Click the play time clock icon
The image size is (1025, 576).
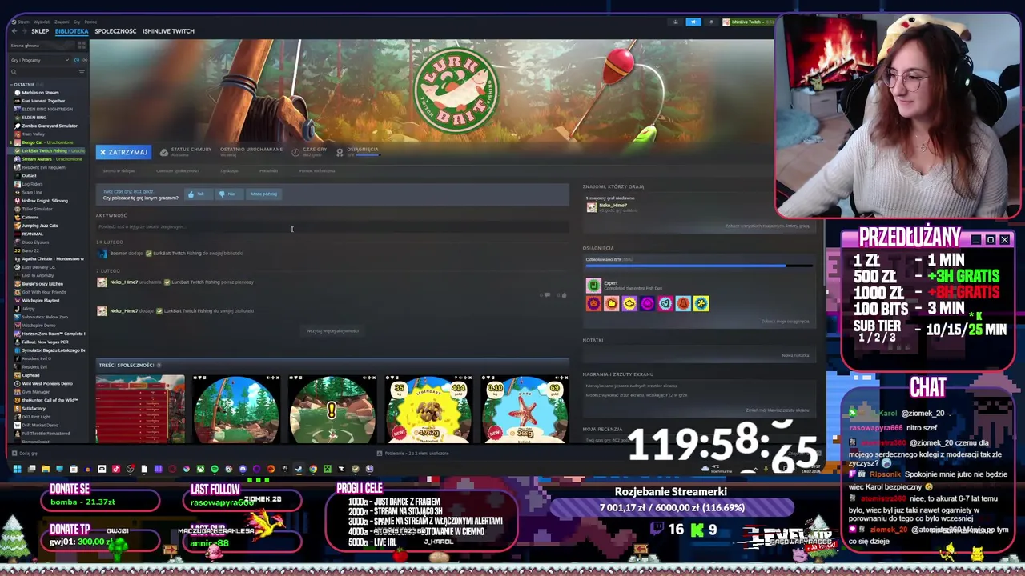(x=295, y=151)
